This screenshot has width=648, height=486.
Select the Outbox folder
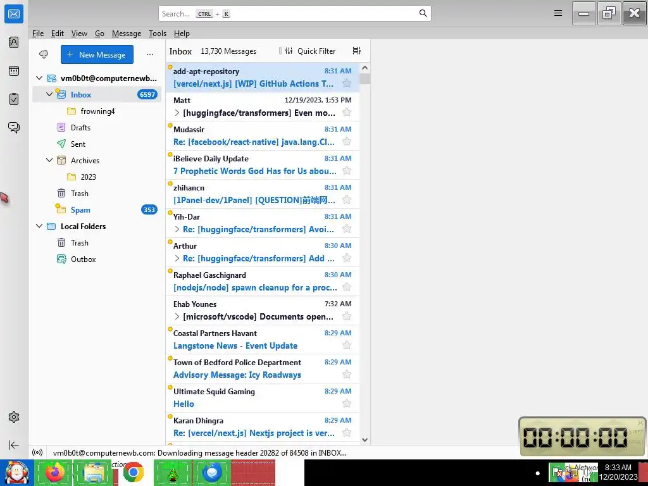tap(97, 259)
